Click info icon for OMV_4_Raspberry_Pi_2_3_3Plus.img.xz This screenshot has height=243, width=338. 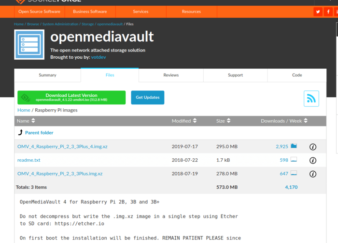point(312,174)
